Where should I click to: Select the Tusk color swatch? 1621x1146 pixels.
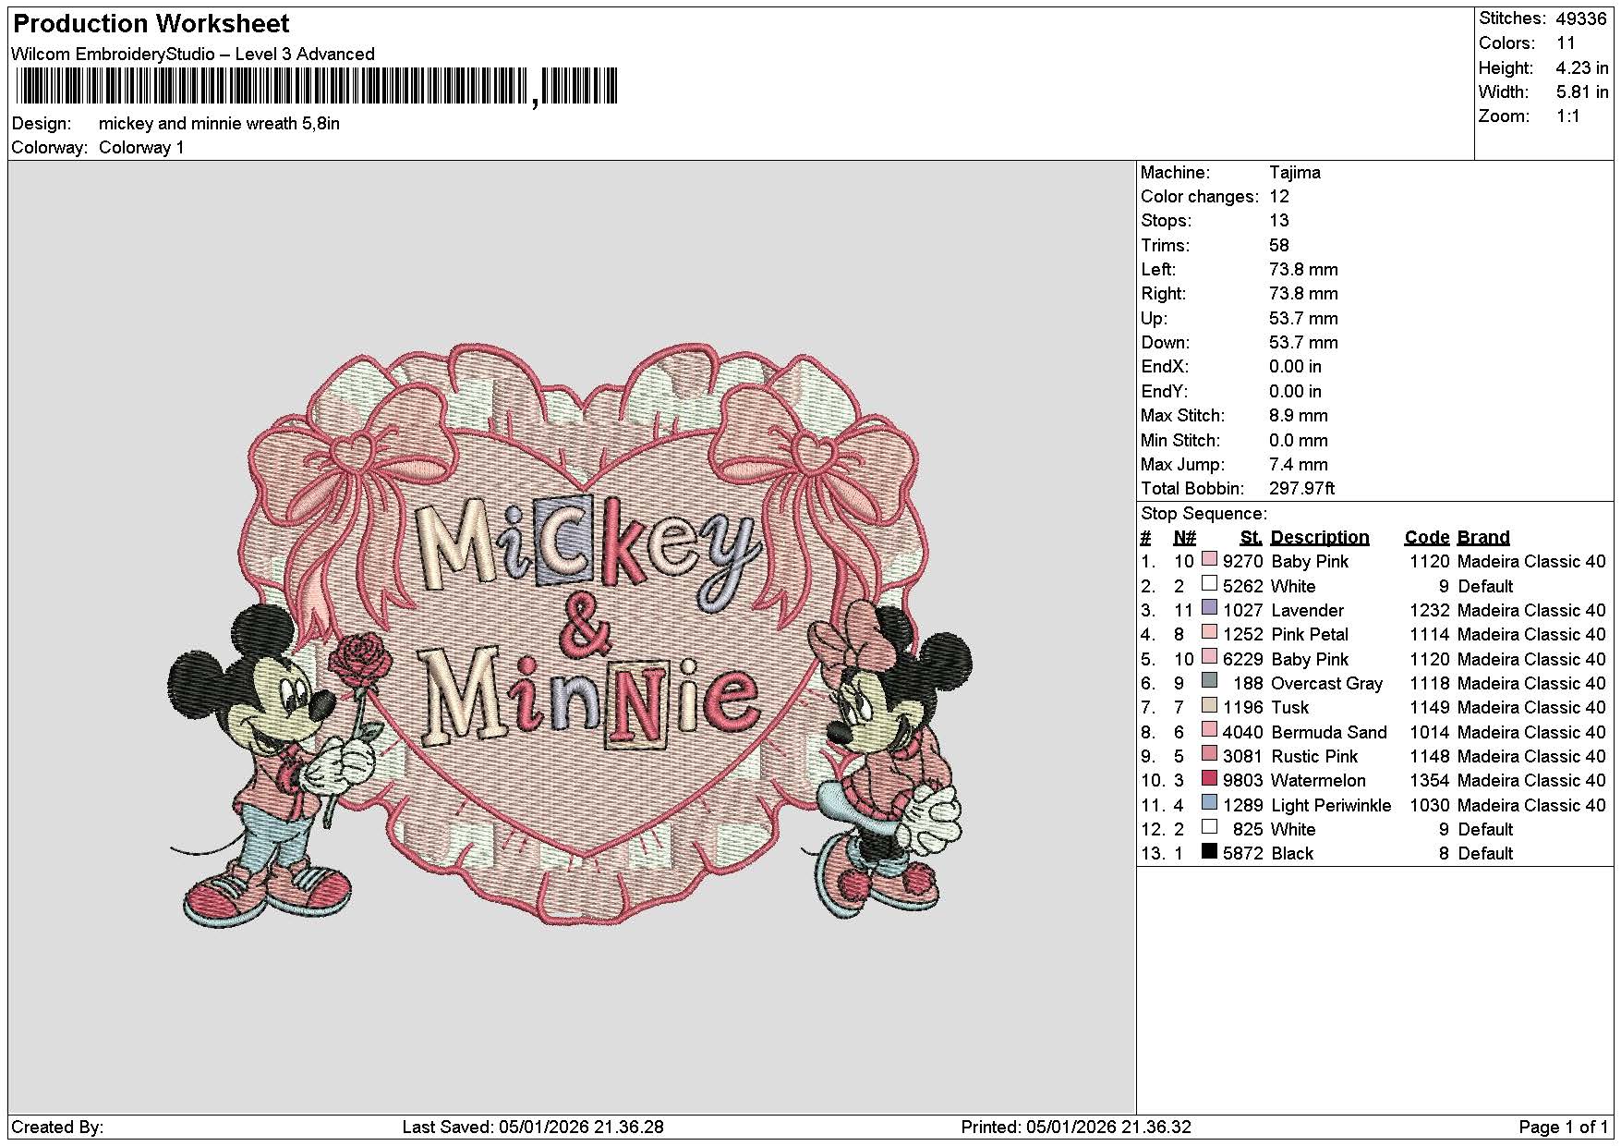click(1209, 705)
